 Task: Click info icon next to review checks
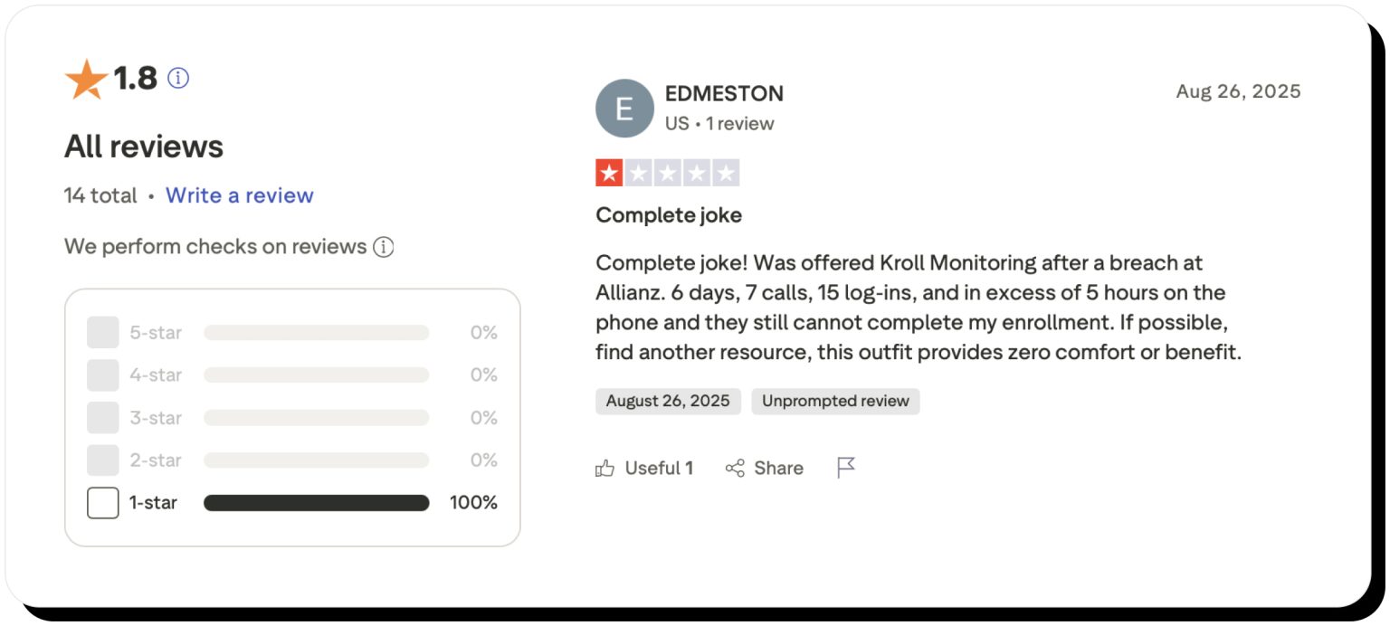tap(384, 247)
